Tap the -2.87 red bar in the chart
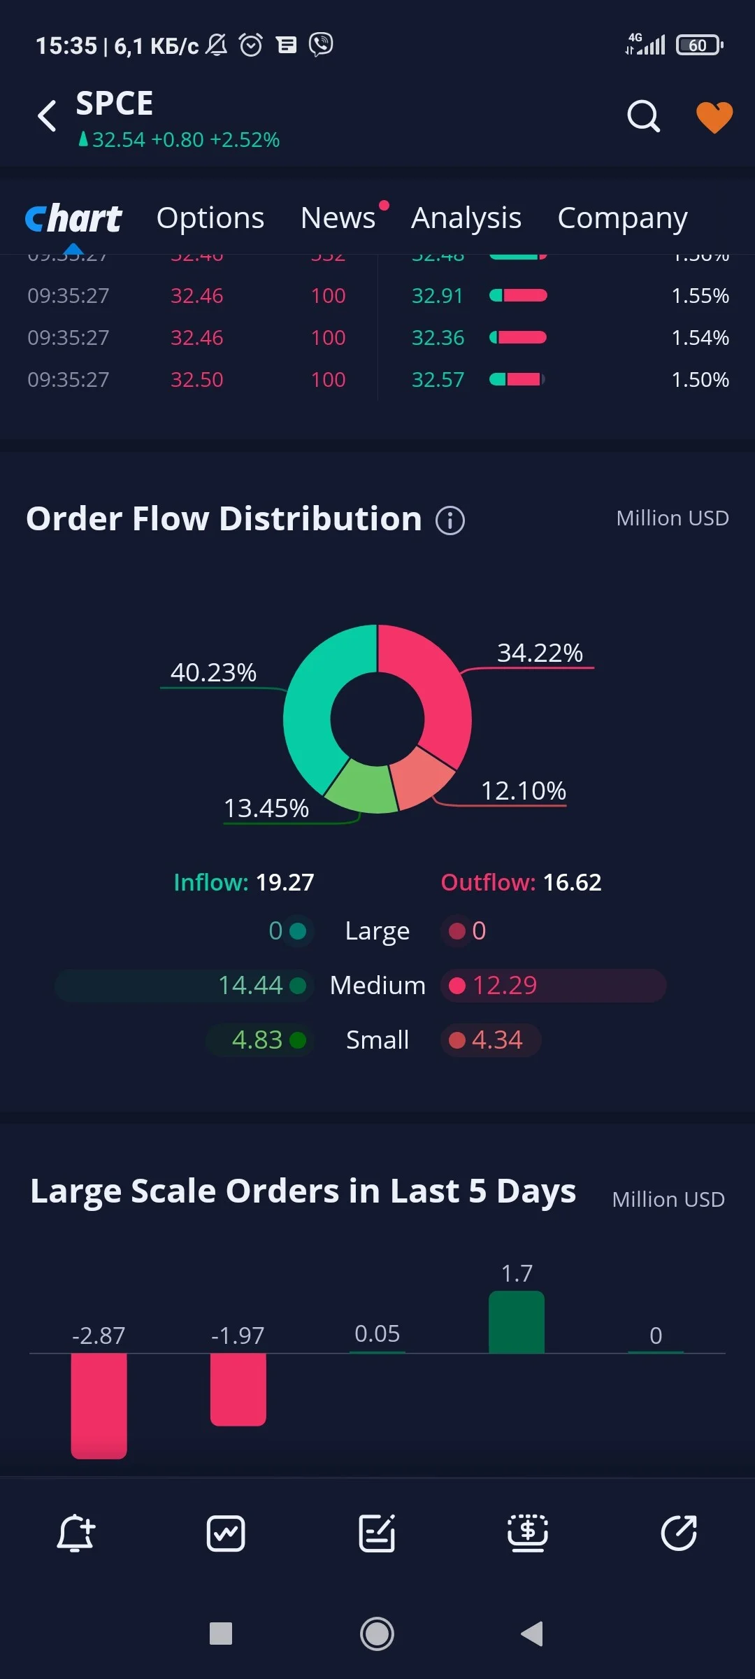755x1679 pixels. [99, 1405]
